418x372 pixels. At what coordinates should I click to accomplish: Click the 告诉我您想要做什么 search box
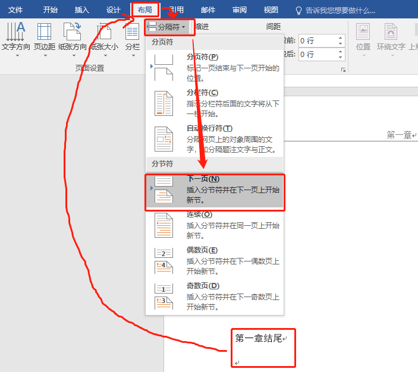coord(340,10)
